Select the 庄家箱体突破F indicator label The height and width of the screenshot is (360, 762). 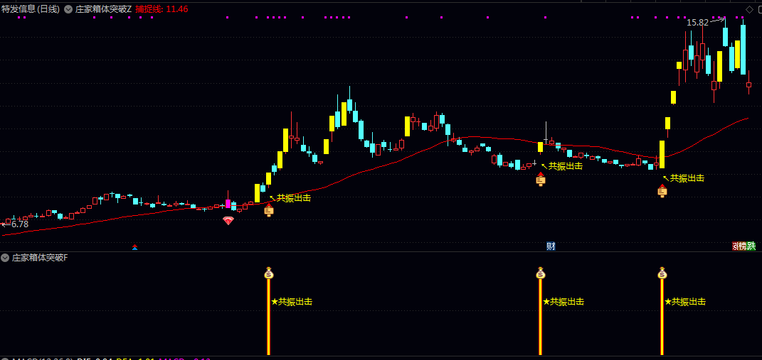pos(40,258)
